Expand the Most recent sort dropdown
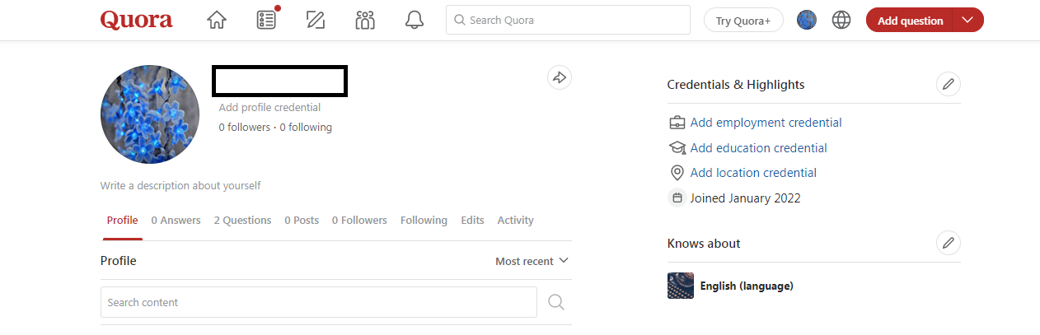Screen dimensions: 1040x335 (532, 261)
